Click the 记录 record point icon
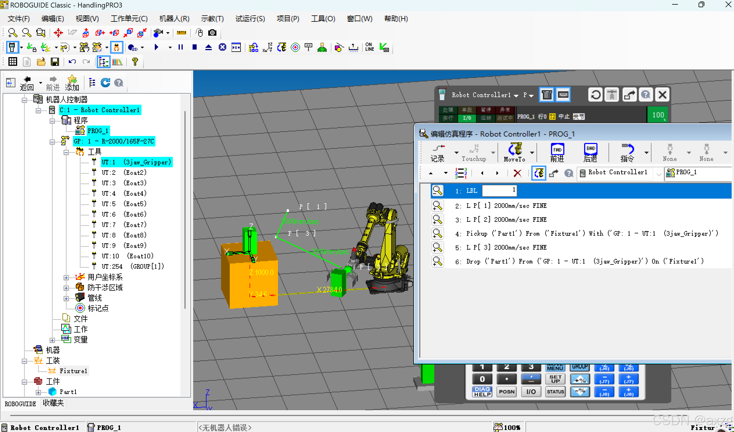 coord(438,149)
